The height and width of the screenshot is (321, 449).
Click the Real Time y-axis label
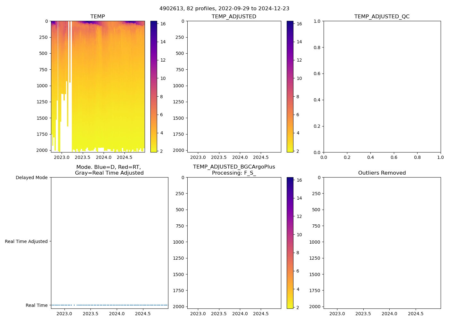coord(36,305)
